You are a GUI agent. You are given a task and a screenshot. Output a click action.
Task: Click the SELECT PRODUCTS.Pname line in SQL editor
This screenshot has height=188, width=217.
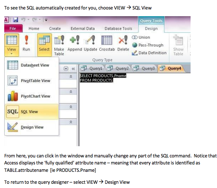click(x=103, y=76)
